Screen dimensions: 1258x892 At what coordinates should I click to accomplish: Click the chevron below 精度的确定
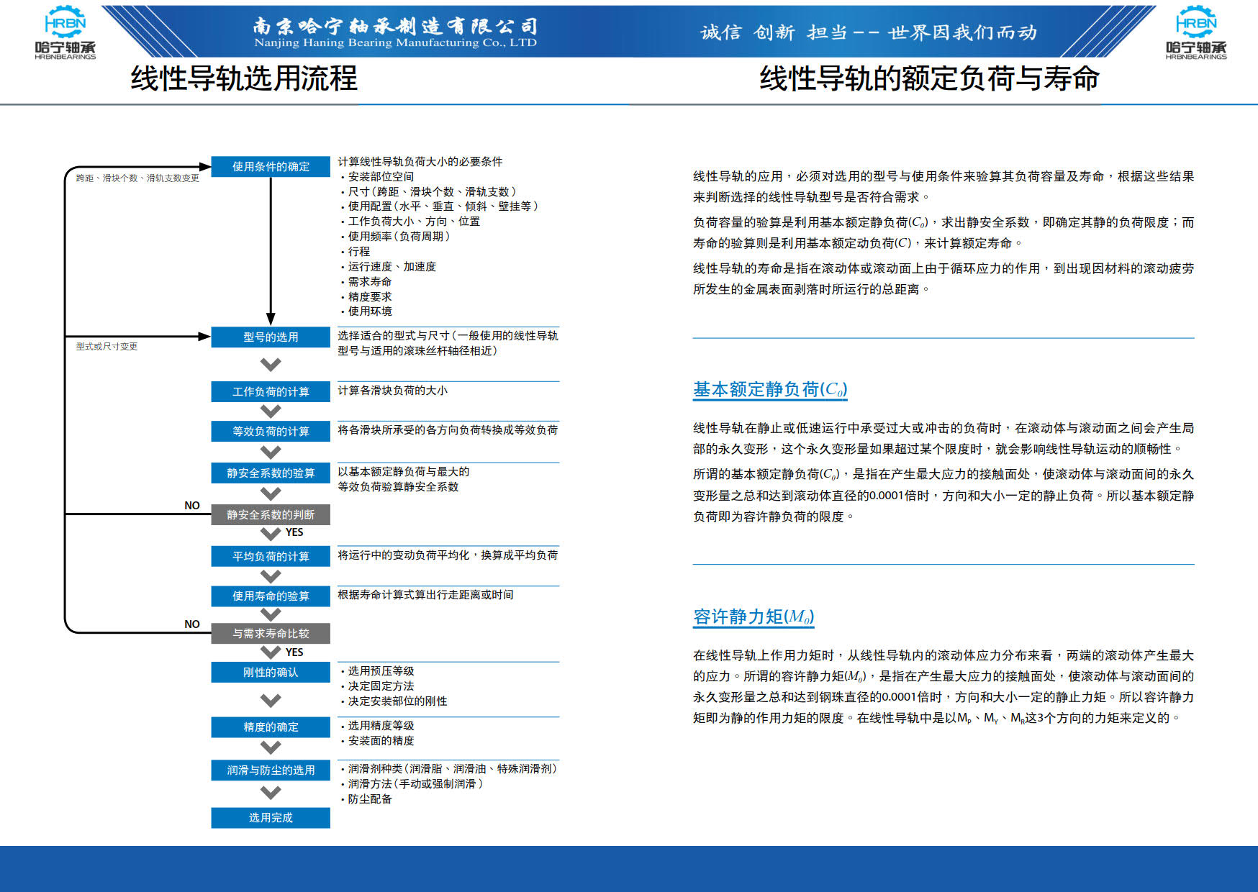(x=271, y=748)
